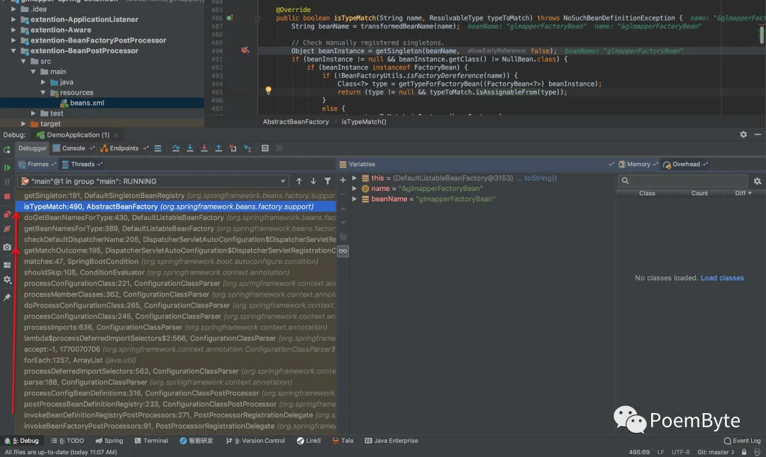The height and width of the screenshot is (457, 766).
Task: Open the 9: Version Control tool window
Action: (255, 441)
